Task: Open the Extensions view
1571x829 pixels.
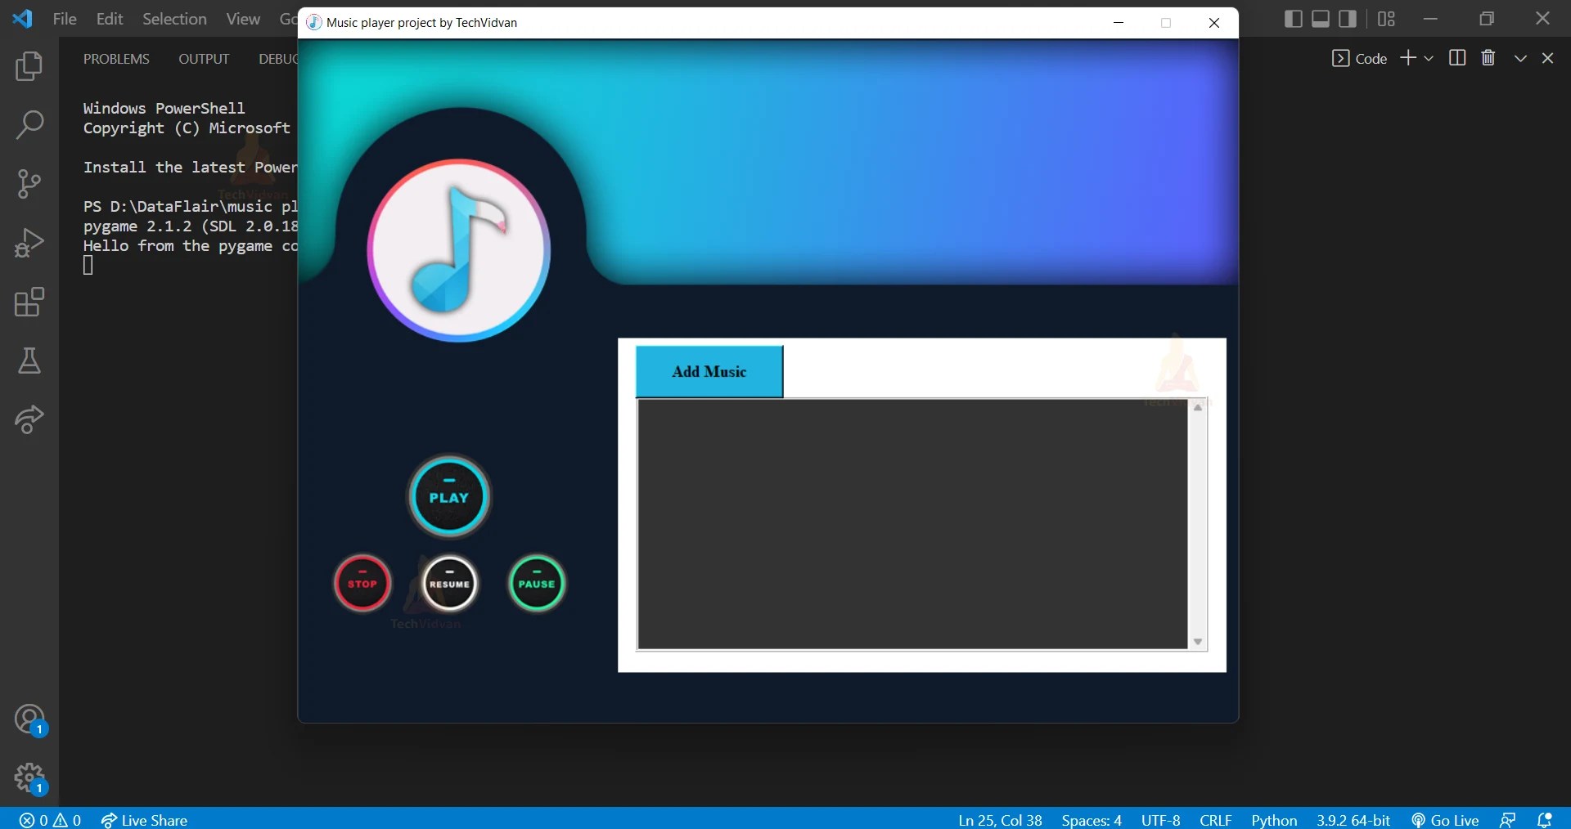Action: pyautogui.click(x=29, y=302)
